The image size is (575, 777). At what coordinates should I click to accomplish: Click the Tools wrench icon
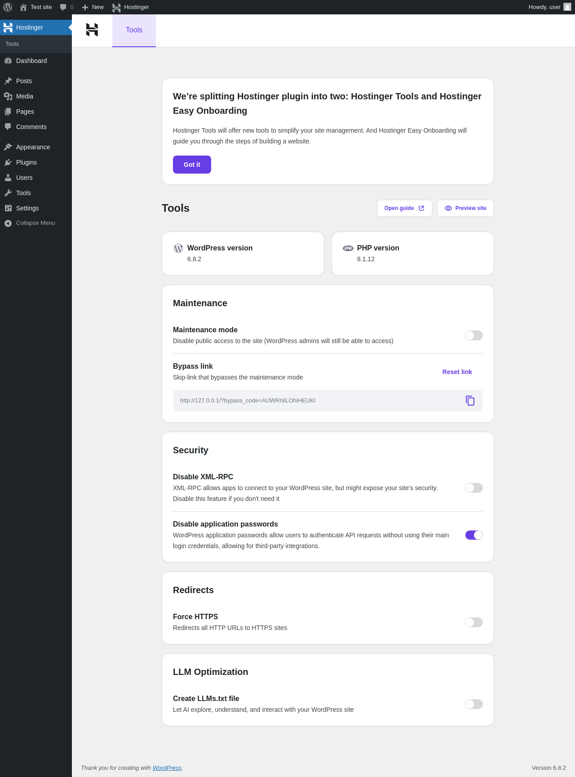(8, 193)
